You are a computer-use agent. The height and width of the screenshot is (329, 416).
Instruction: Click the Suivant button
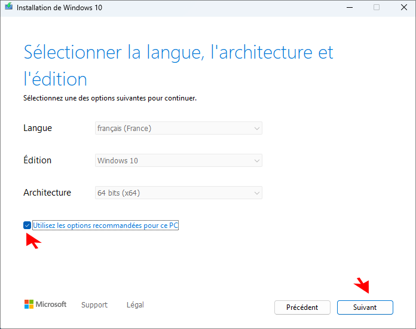pos(365,307)
